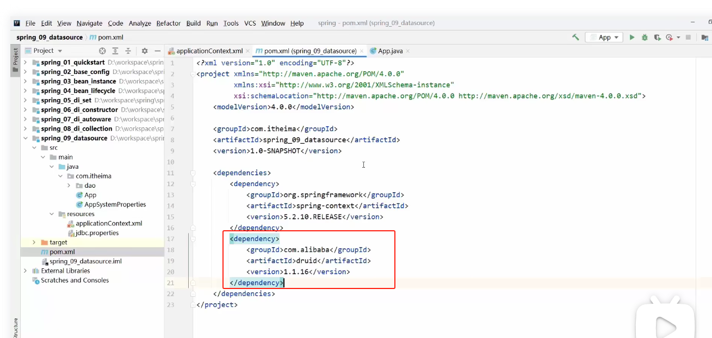The image size is (712, 338).
Task: Run the App configuration with green play icon
Action: coord(632,38)
